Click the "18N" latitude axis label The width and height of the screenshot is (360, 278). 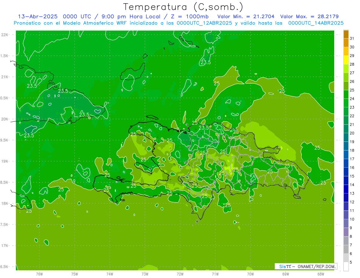coord(5,204)
